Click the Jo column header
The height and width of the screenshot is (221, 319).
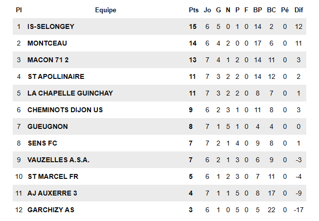click(x=207, y=10)
